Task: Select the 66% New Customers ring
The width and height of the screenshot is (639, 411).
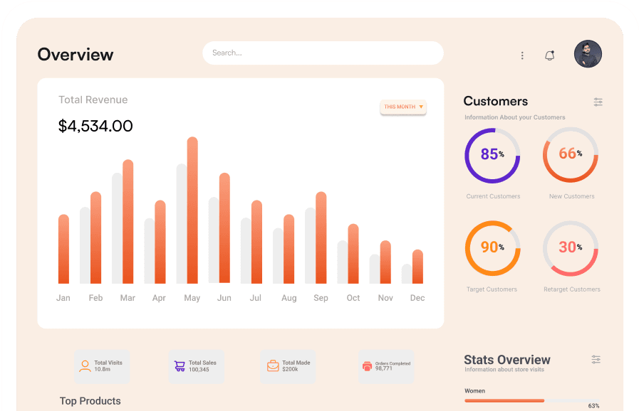Action: click(x=571, y=154)
